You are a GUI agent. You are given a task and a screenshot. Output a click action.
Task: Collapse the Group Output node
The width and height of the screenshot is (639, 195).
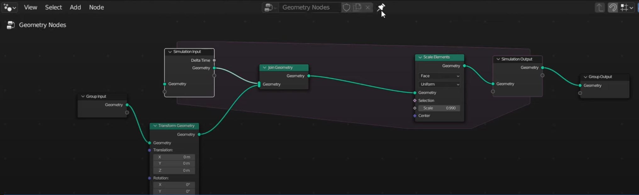pyautogui.click(x=586, y=77)
